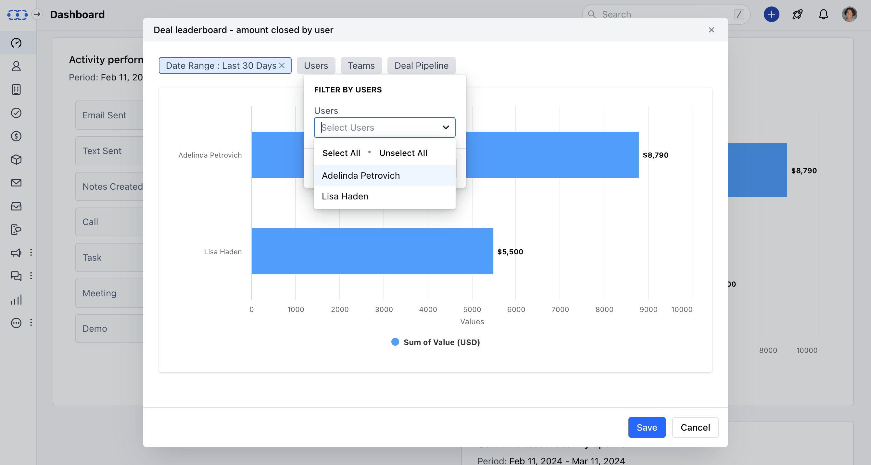Open Contacts person icon in sidebar

tap(16, 66)
